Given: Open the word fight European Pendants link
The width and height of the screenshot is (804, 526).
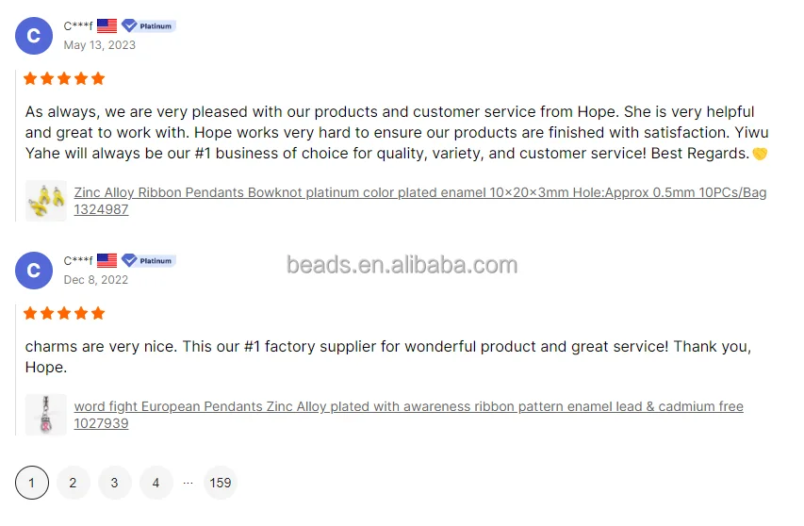Looking at the screenshot, I should (408, 407).
